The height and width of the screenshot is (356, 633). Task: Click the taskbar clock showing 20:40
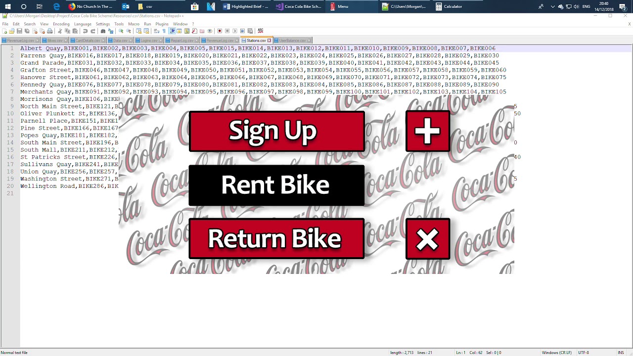point(604,6)
